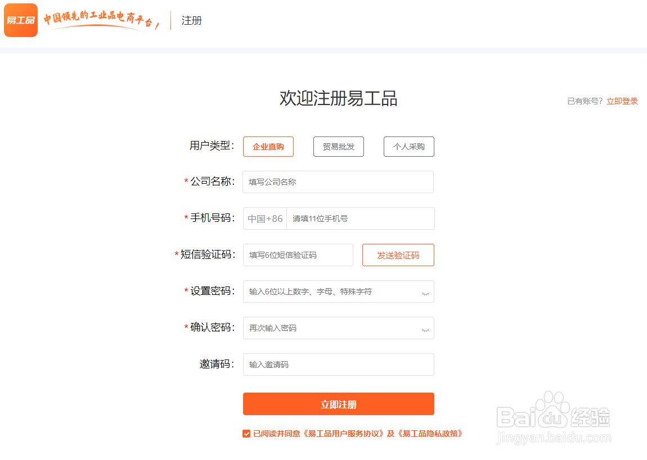The width and height of the screenshot is (647, 460).
Task: Select 个人采购 user type
Action: click(x=409, y=147)
